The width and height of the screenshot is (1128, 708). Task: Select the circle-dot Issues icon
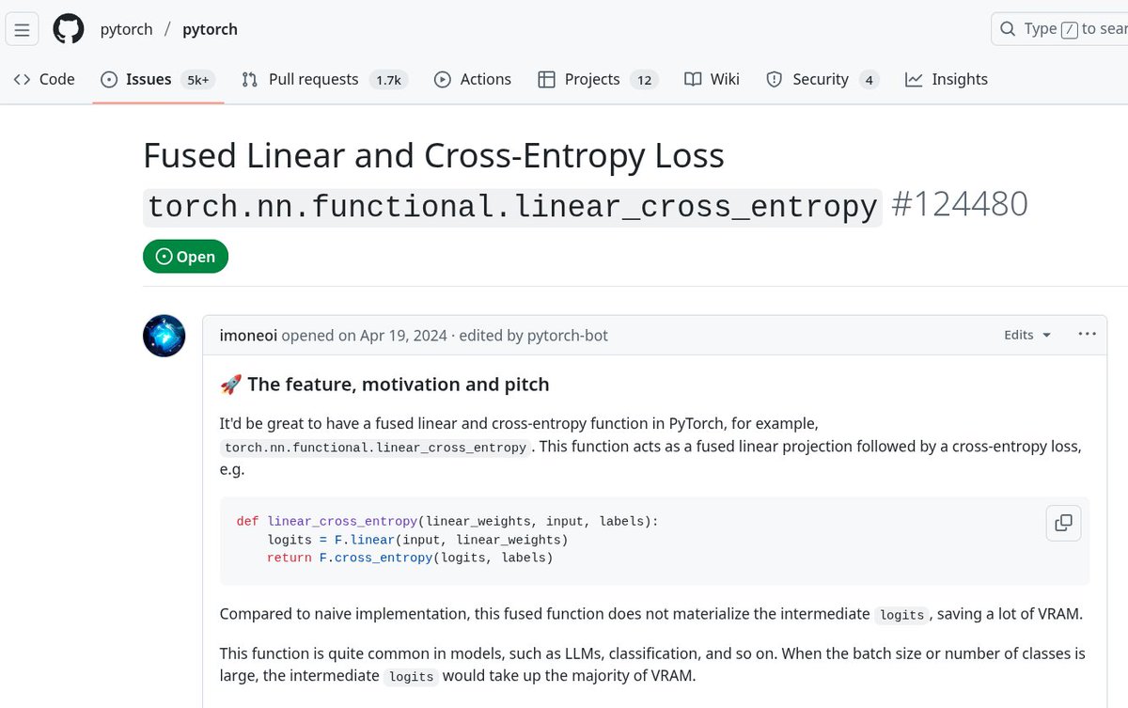coord(107,79)
